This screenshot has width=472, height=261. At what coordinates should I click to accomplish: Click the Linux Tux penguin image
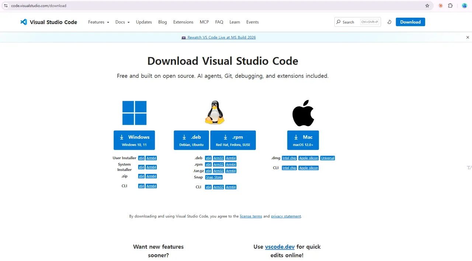click(215, 112)
